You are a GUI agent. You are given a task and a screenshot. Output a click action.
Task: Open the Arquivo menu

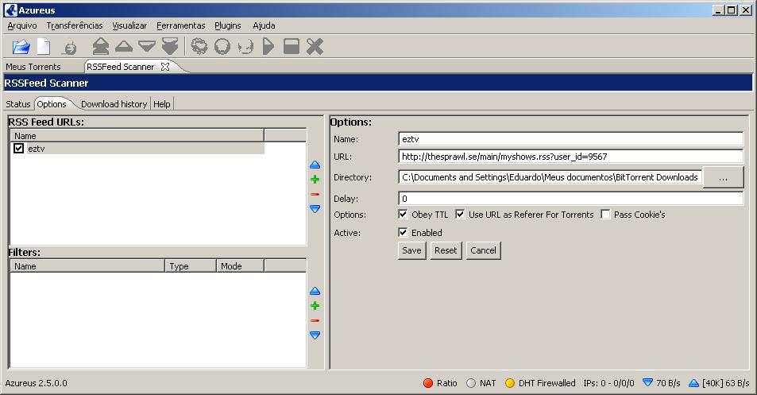click(22, 25)
